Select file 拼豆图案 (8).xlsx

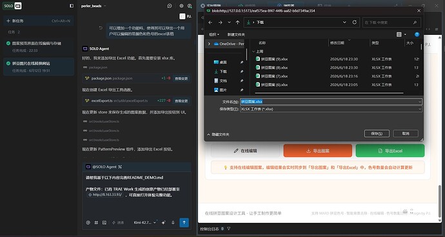272,68
